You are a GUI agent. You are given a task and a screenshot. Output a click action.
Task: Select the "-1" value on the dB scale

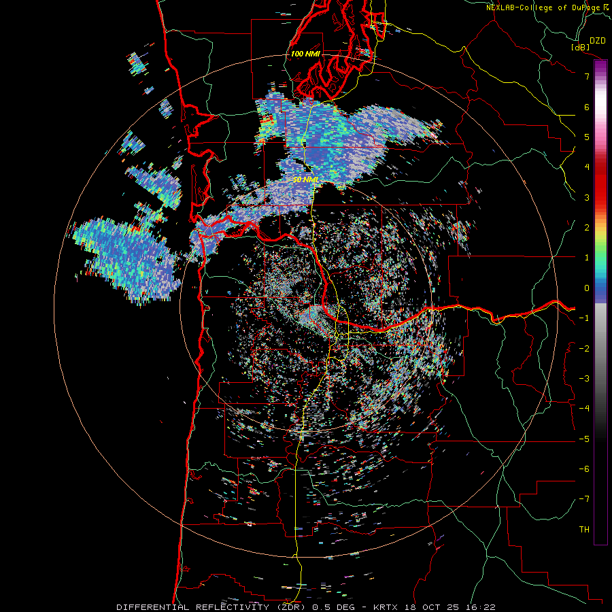(584, 318)
